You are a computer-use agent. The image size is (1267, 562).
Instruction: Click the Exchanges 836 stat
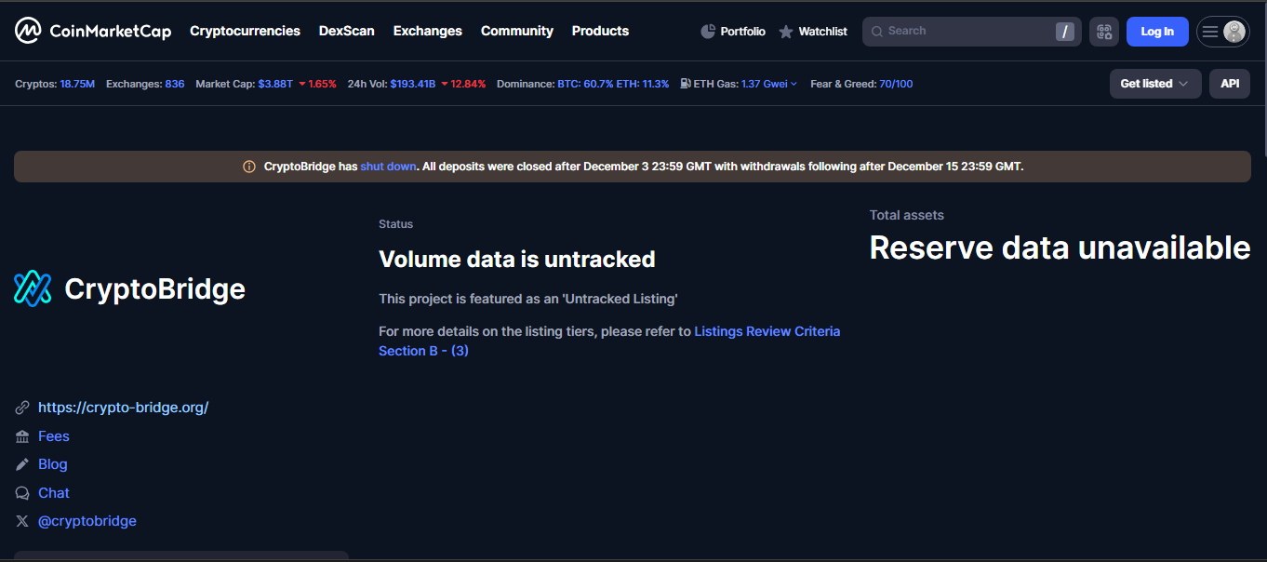click(145, 84)
